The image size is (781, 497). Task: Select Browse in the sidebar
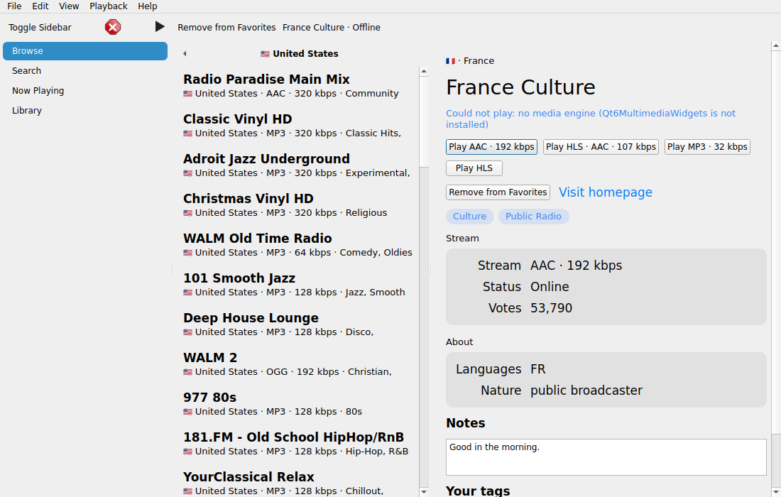click(x=85, y=51)
